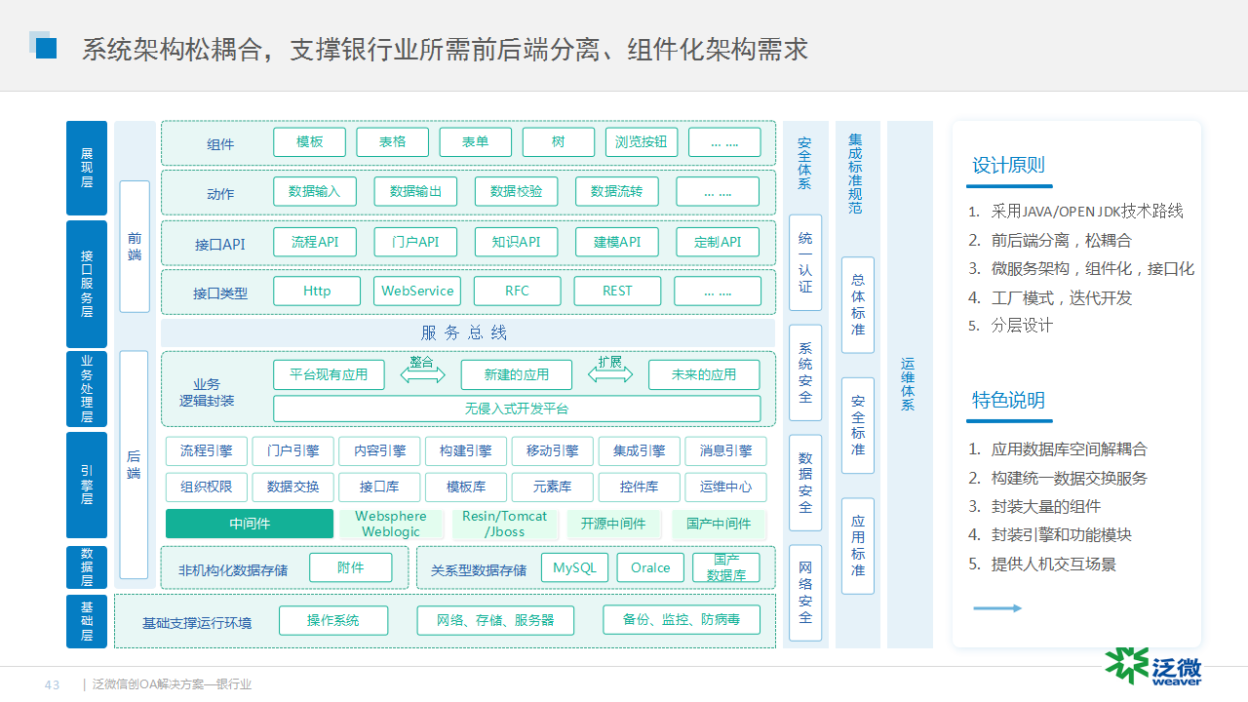
Task: Select the '构建引擎' box
Action: click(x=466, y=450)
